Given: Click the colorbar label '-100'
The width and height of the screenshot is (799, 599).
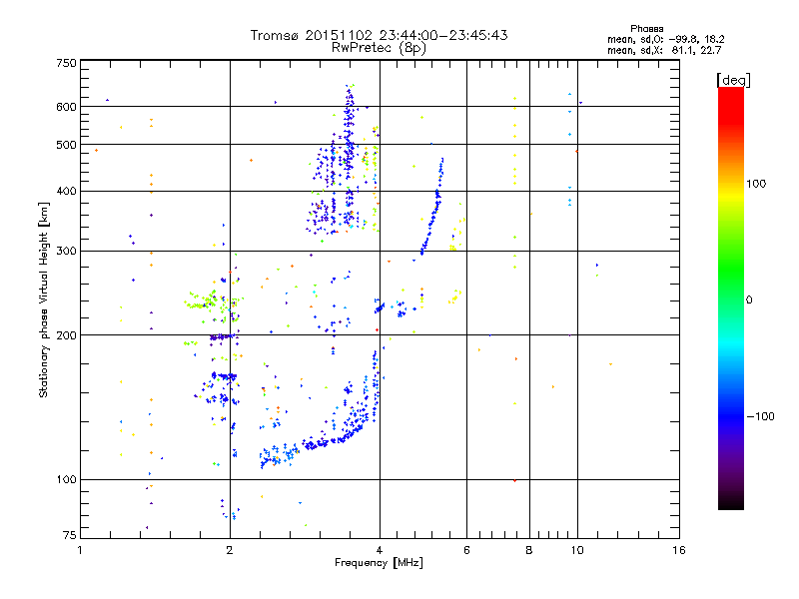Looking at the screenshot, I should click(x=760, y=416).
